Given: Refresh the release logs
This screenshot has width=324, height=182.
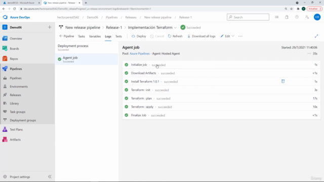Looking at the screenshot, I should click(x=175, y=36).
